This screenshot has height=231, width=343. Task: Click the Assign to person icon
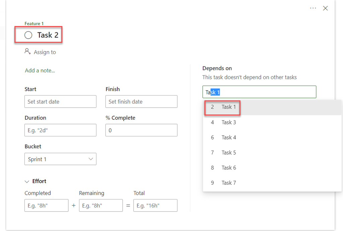pyautogui.click(x=27, y=52)
